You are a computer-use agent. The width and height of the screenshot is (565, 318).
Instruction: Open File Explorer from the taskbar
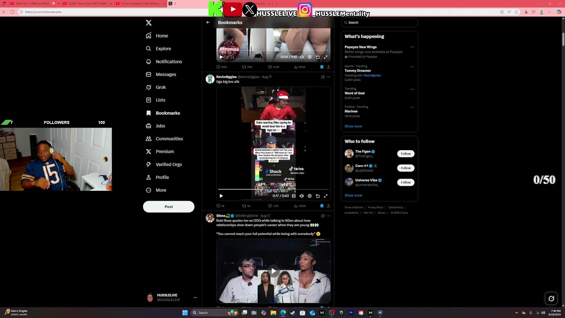pos(273,313)
